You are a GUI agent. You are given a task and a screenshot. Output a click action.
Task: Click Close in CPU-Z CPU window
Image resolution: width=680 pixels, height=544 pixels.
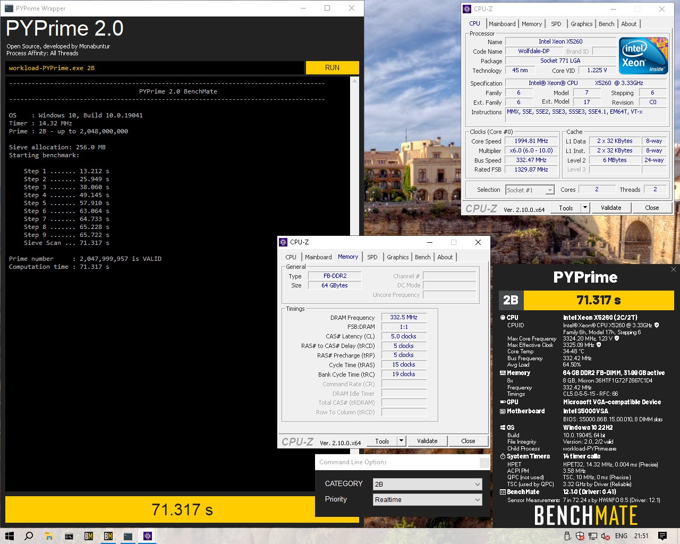(652, 208)
